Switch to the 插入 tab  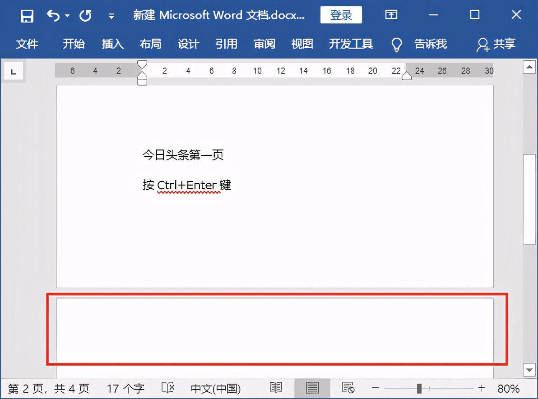pyautogui.click(x=112, y=44)
